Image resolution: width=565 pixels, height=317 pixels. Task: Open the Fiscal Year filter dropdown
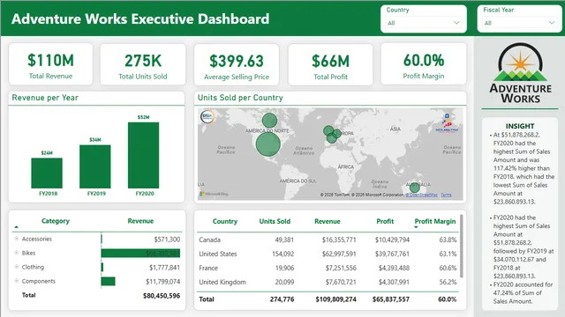[519, 23]
